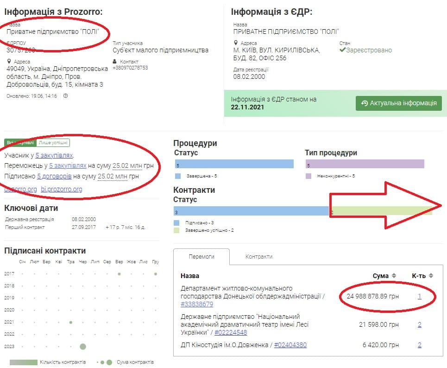Image resolution: width=447 pixels, height=368 pixels.
Task: Open the bi.prozorro.org link
Action: [x=62, y=189]
